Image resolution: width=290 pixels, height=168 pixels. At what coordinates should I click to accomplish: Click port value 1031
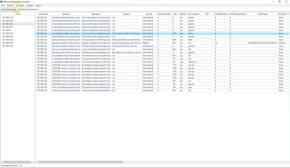click(174, 65)
